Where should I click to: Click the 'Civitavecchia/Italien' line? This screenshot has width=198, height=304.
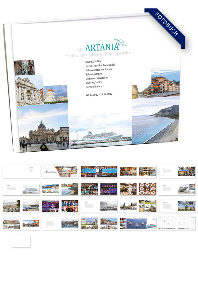(97, 78)
